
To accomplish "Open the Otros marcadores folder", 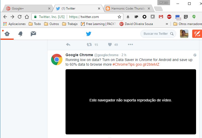I will (188, 24).
